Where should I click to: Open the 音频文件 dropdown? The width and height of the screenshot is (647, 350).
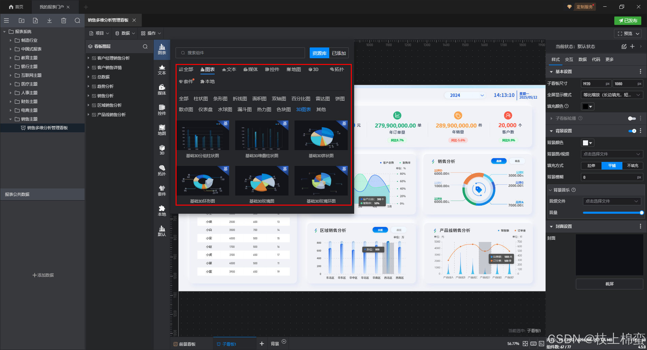pyautogui.click(x=612, y=201)
